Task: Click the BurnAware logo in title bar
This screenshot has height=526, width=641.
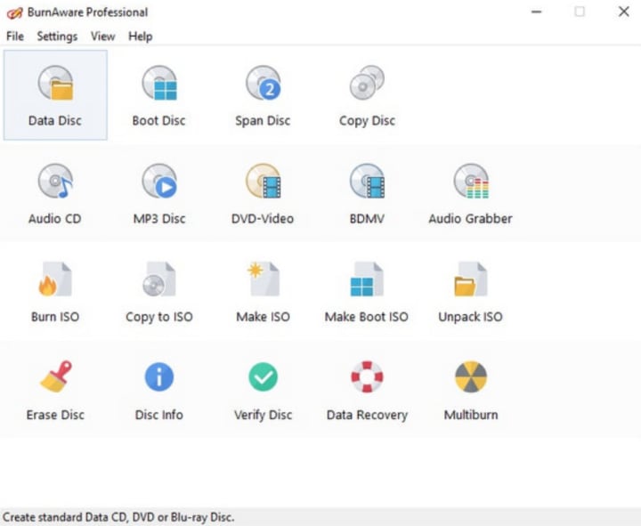Action: (x=14, y=12)
